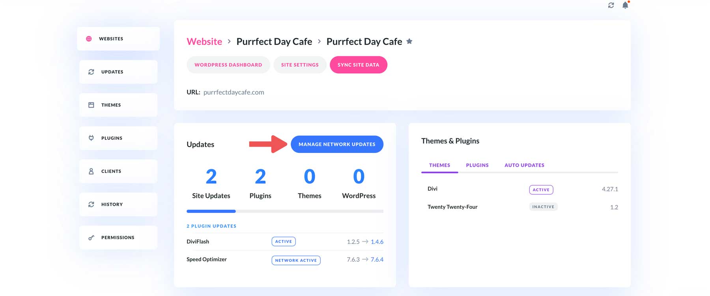Click the updates progress bar
The width and height of the screenshot is (710, 296).
285,211
